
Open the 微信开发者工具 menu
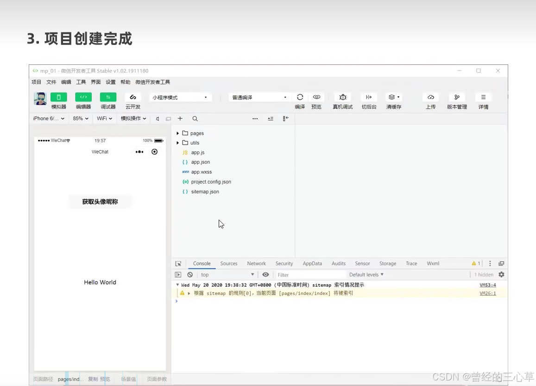(x=152, y=82)
